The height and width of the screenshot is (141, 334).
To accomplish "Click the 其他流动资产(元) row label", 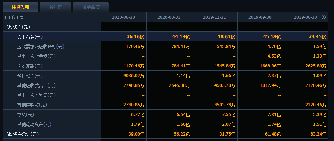I will click(x=34, y=125).
